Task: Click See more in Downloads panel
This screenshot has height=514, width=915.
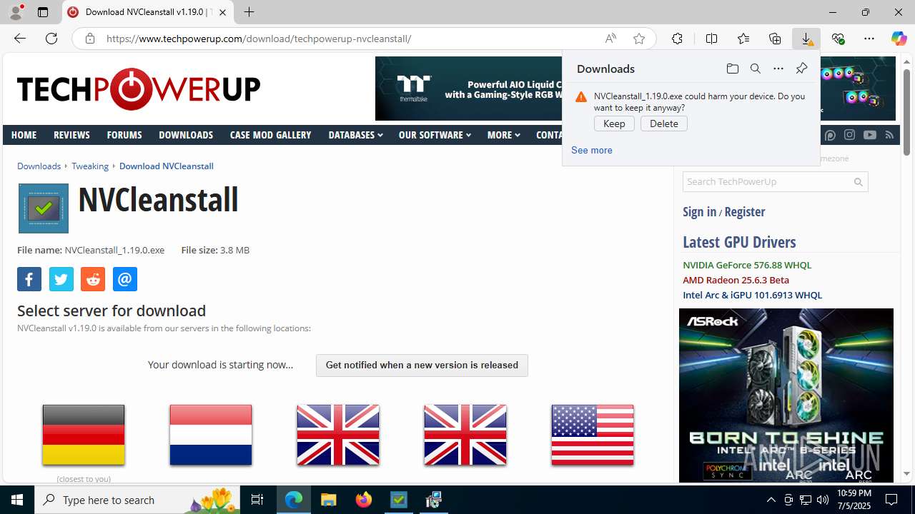Action: 592,150
